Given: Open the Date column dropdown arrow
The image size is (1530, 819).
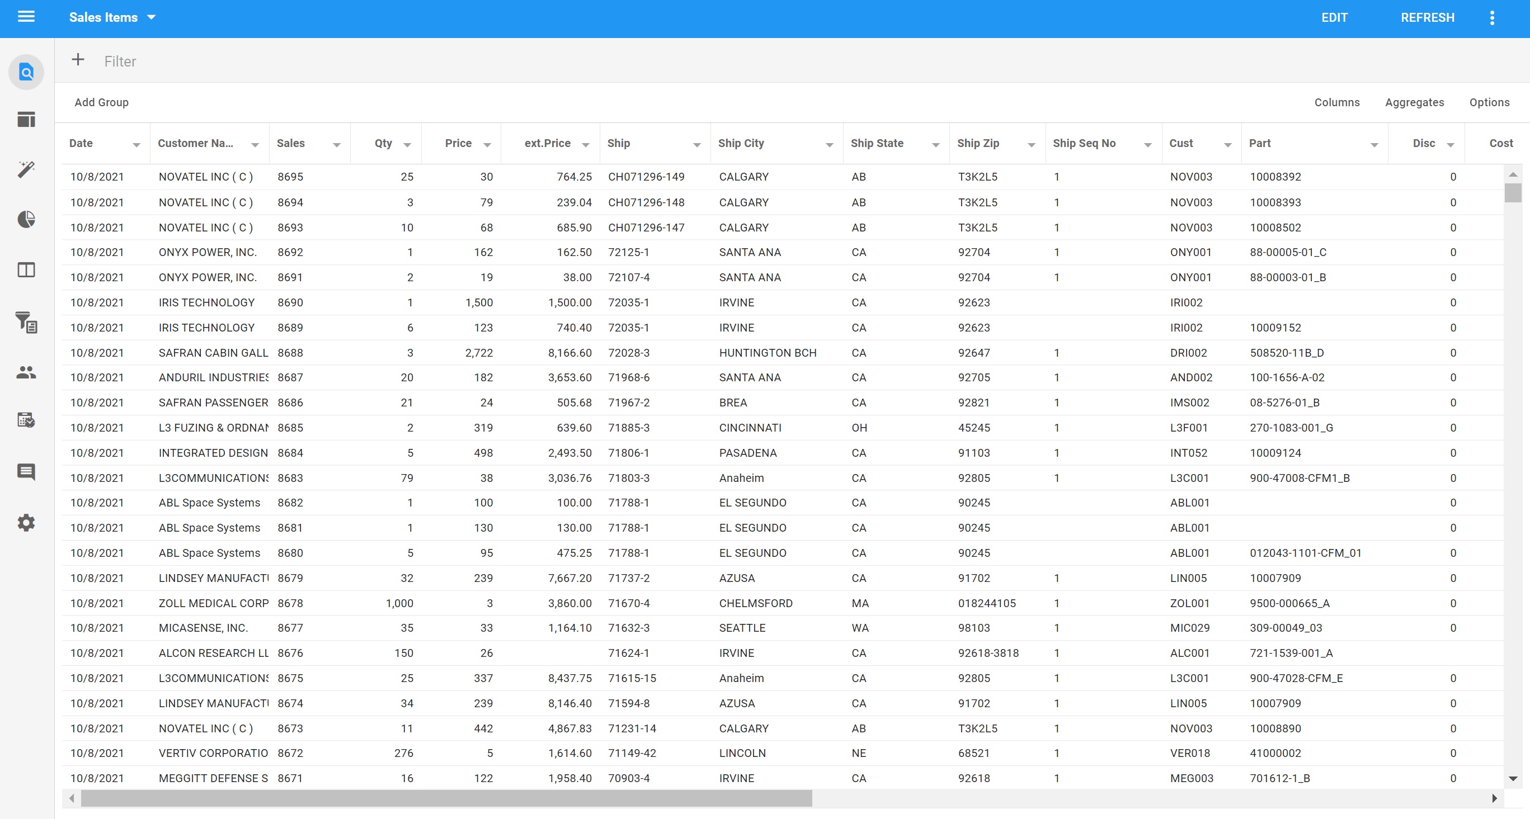Looking at the screenshot, I should [136, 145].
